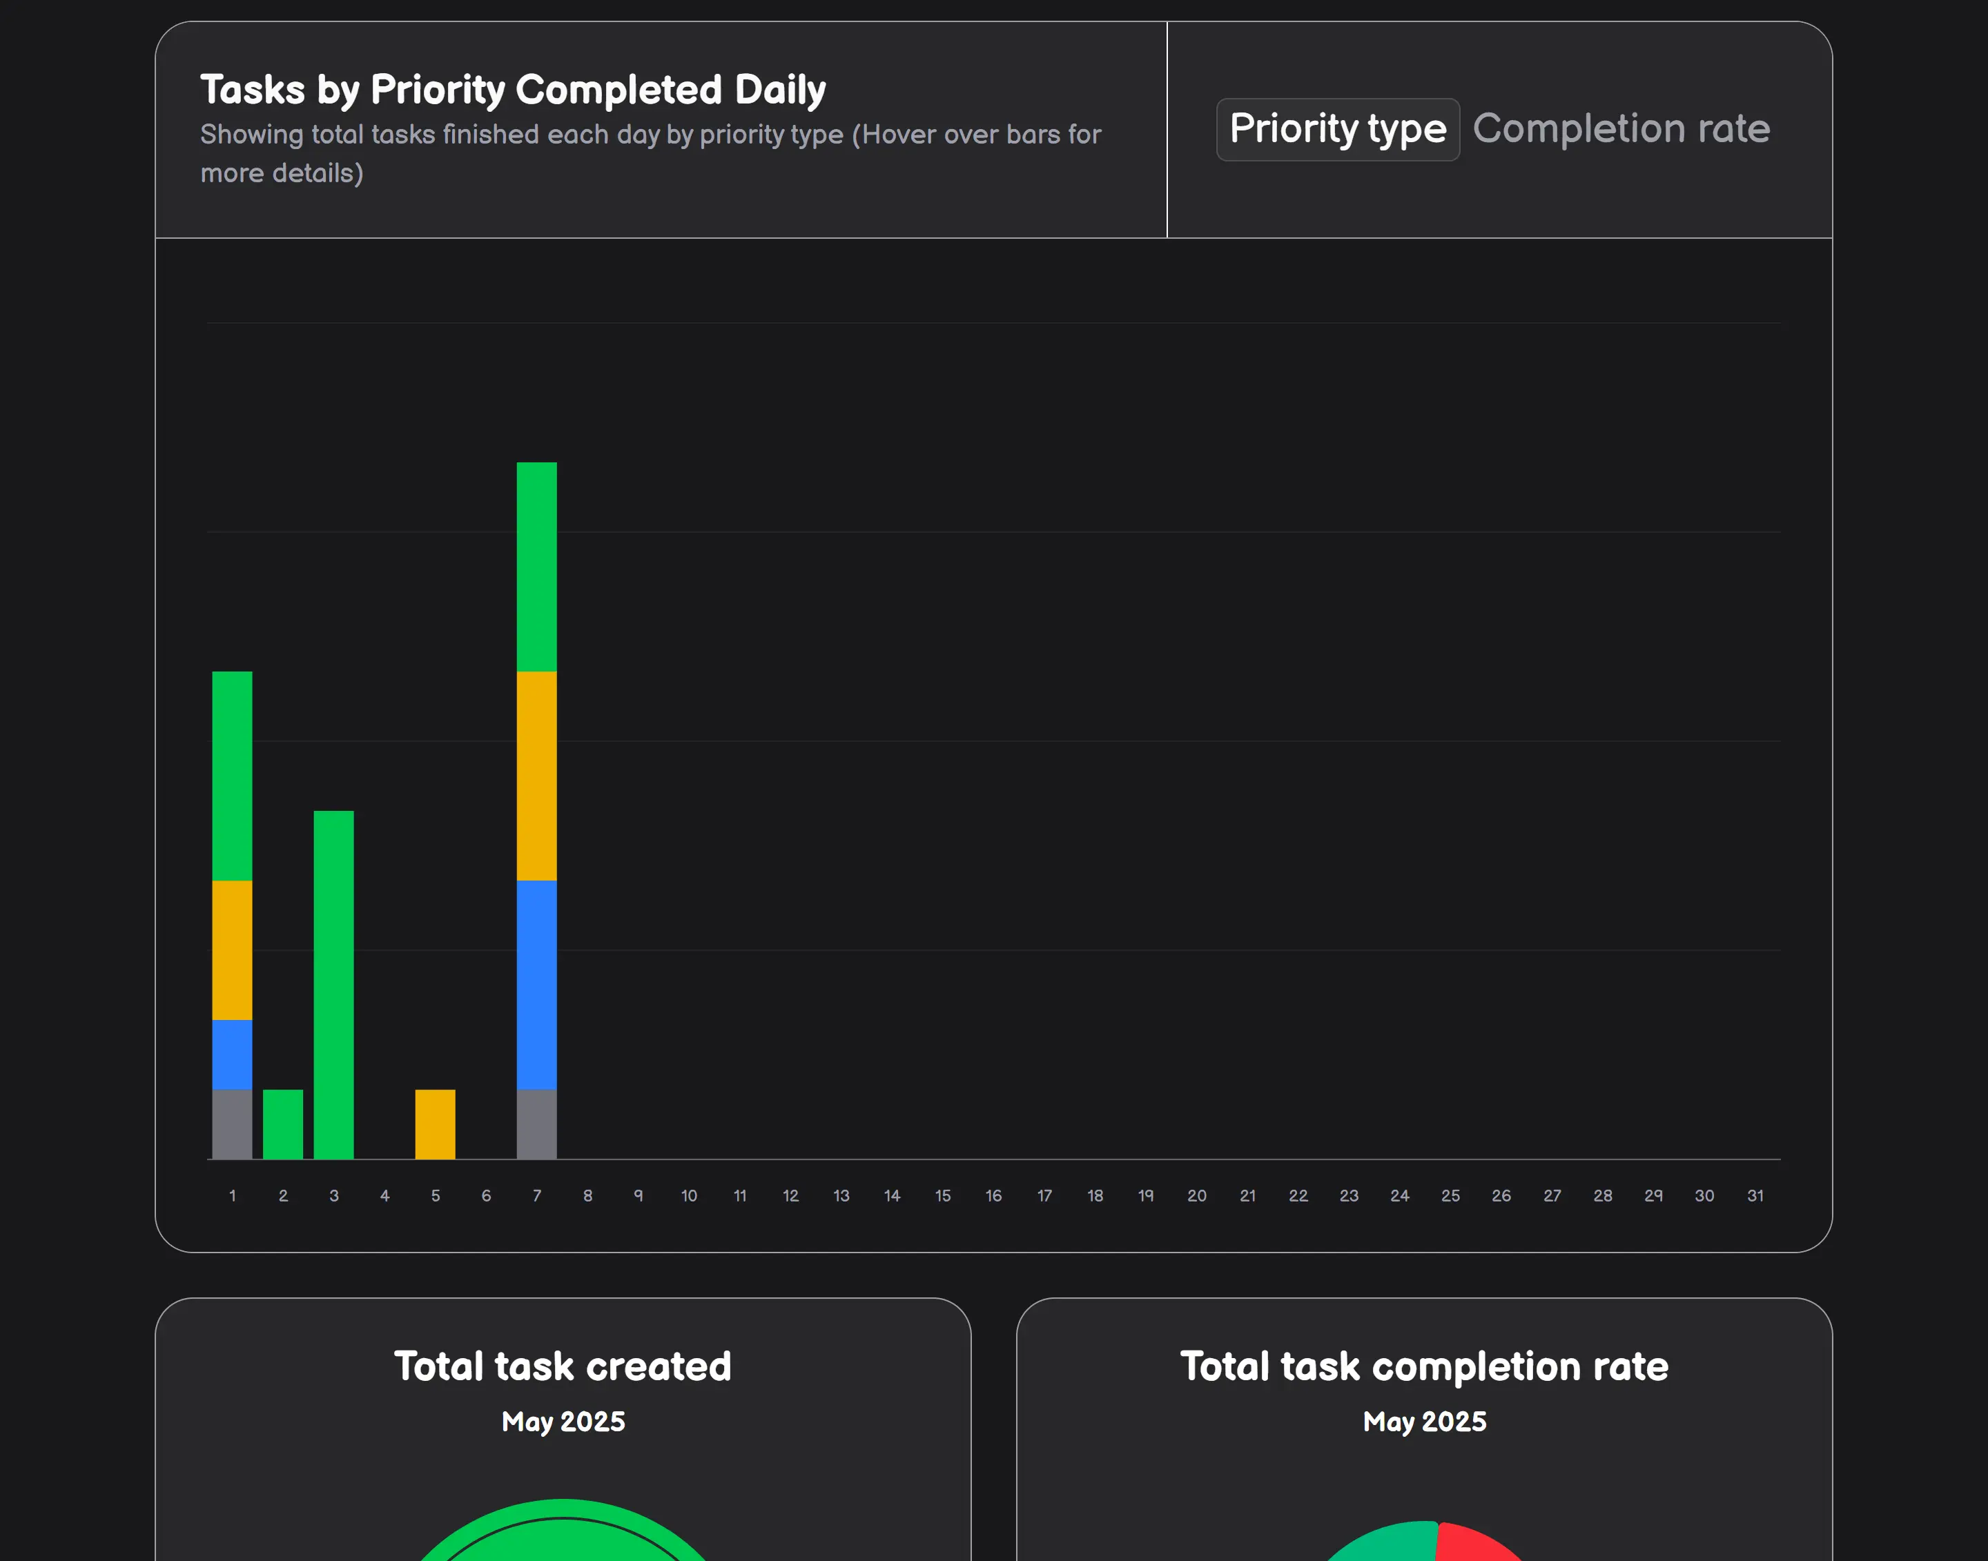
Task: Click x-axis label 20
Action: [1196, 1195]
